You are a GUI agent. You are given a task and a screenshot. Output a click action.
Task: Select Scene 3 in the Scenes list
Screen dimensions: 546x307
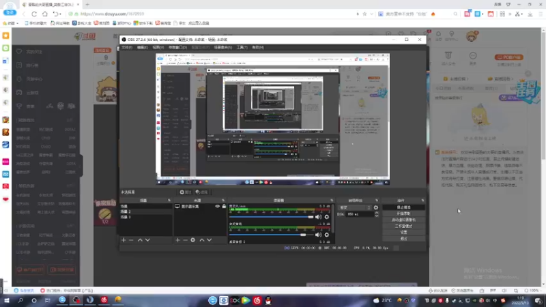tap(146, 217)
